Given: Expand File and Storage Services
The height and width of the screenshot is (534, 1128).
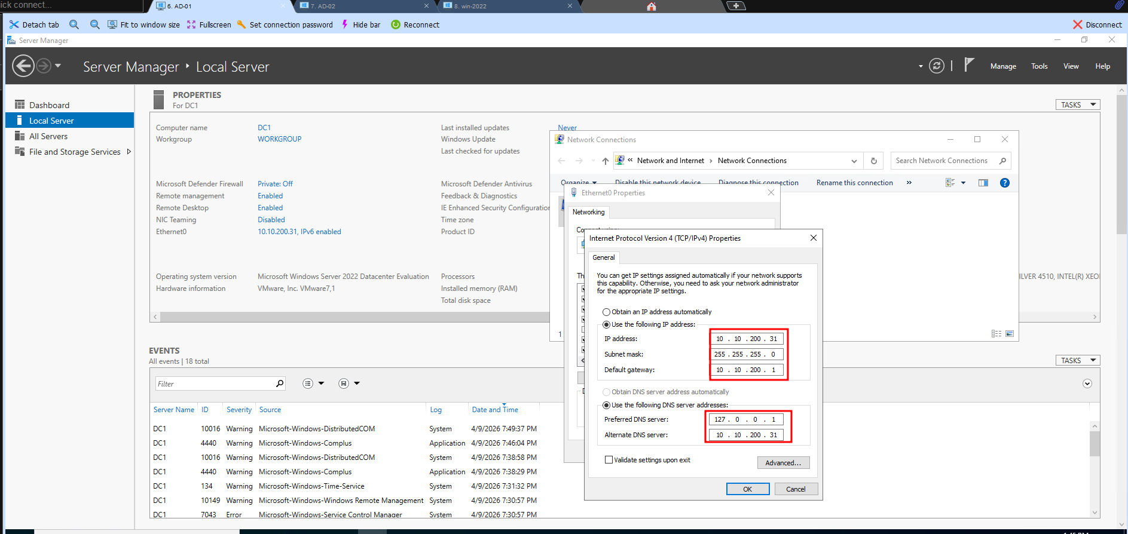Looking at the screenshot, I should coord(129,152).
